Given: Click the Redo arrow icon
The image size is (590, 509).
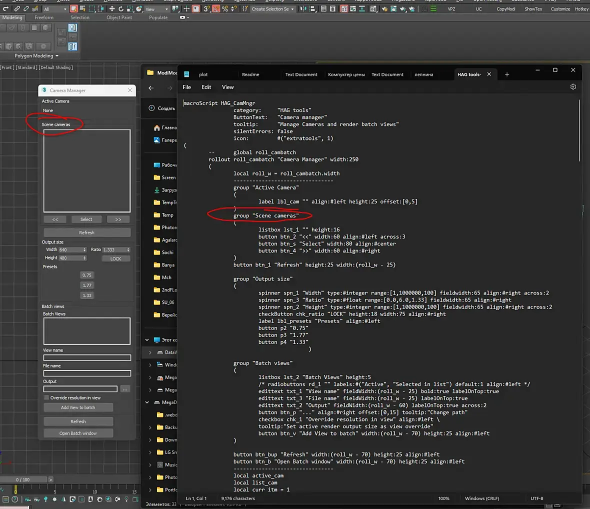Looking at the screenshot, I should 6,9.
